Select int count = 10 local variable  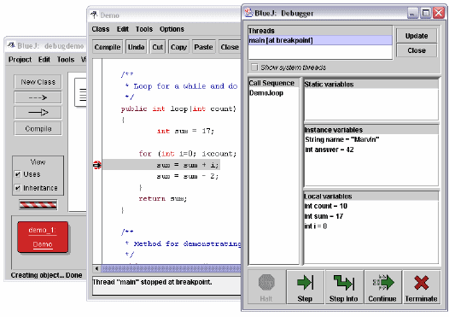point(326,206)
